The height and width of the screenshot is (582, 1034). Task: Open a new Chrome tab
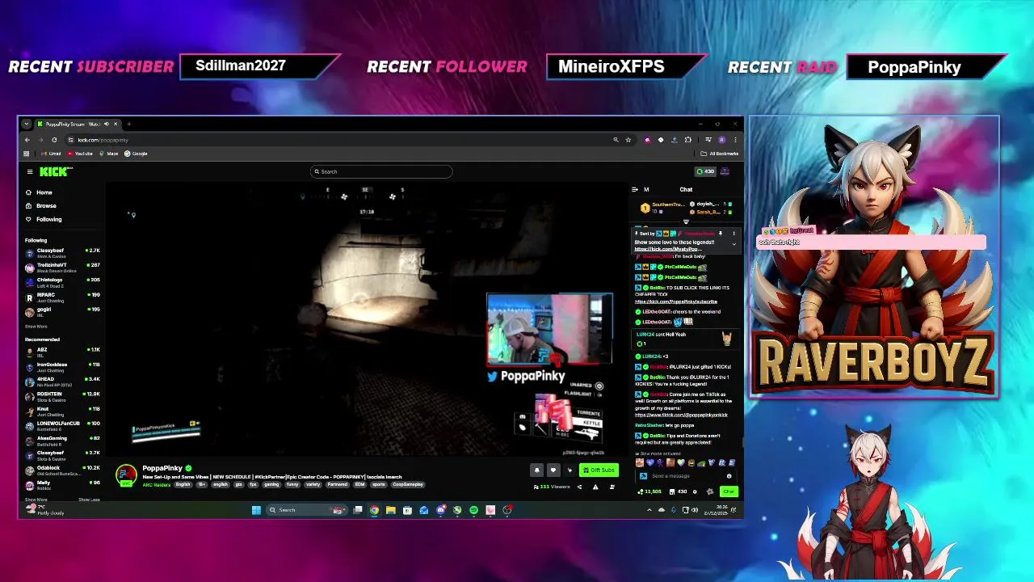(128, 124)
